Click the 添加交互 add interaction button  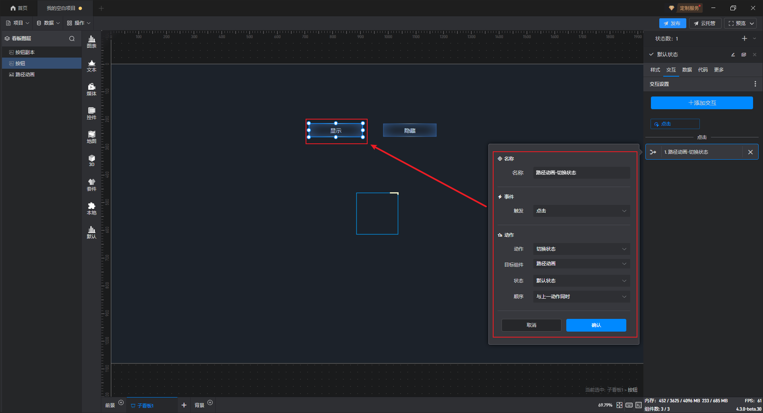pos(702,103)
